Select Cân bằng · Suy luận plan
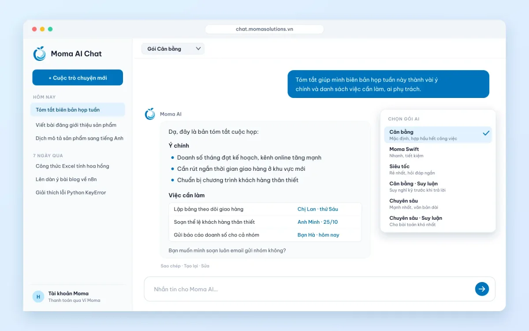529x331 pixels. 438,187
